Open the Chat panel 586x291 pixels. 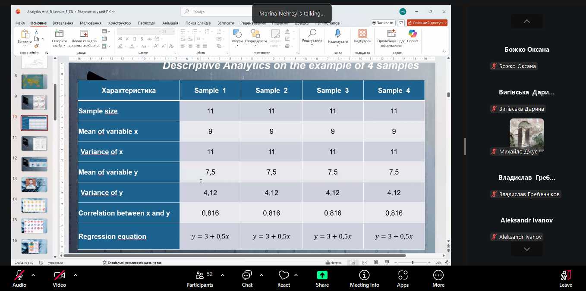[247, 278]
